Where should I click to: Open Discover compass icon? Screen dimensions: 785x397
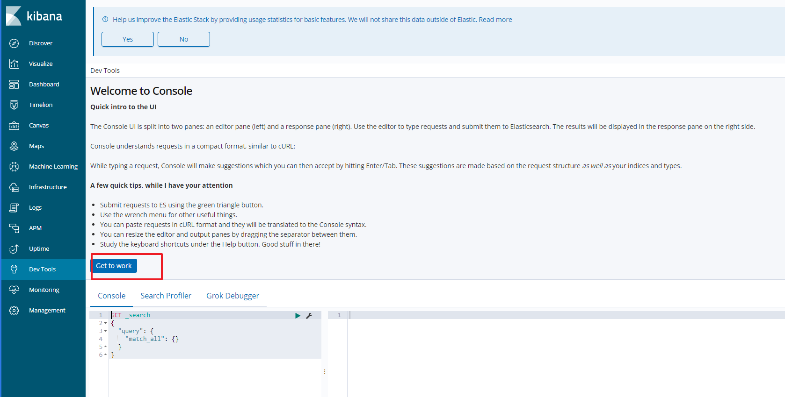(14, 43)
